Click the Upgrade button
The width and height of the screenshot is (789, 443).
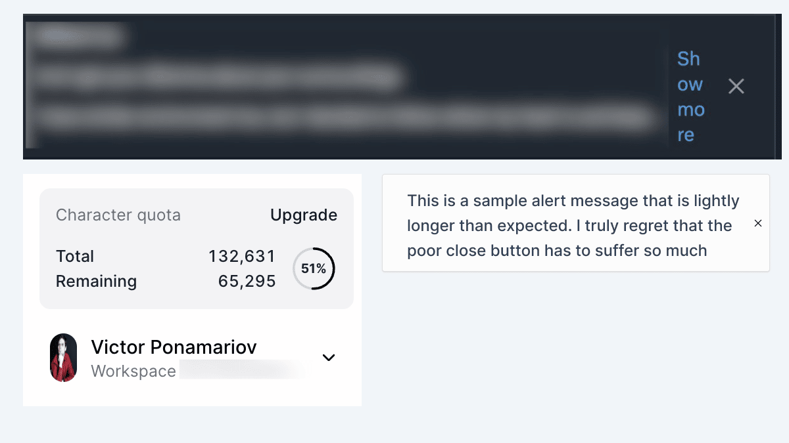[x=304, y=215]
